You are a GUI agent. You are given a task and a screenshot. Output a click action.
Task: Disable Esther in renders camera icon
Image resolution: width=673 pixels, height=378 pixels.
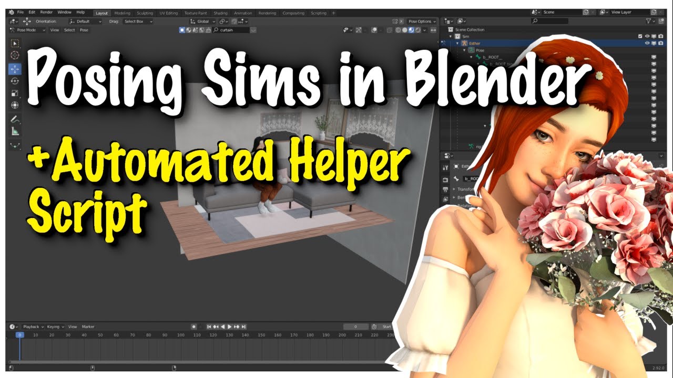click(x=660, y=43)
